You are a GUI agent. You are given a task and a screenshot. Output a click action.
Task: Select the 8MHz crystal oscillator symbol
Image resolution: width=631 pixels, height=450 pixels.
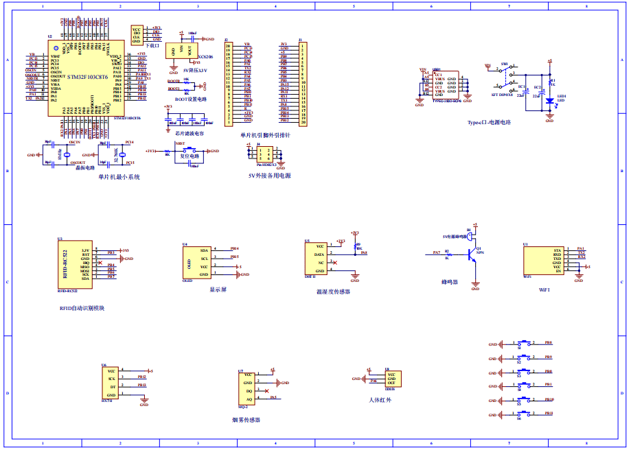(x=67, y=155)
